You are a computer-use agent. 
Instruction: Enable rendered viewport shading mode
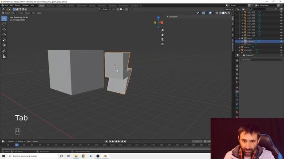tap(229, 13)
